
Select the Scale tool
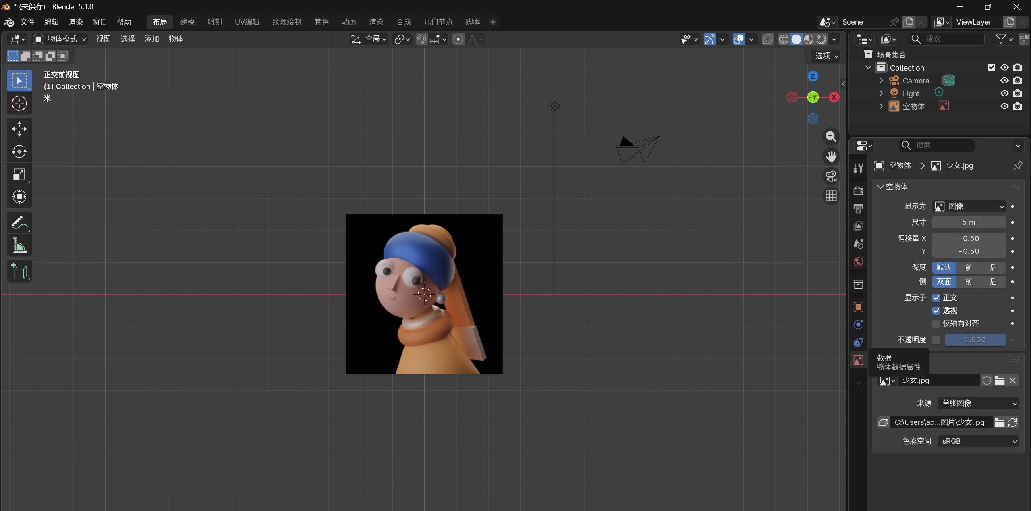tap(19, 174)
